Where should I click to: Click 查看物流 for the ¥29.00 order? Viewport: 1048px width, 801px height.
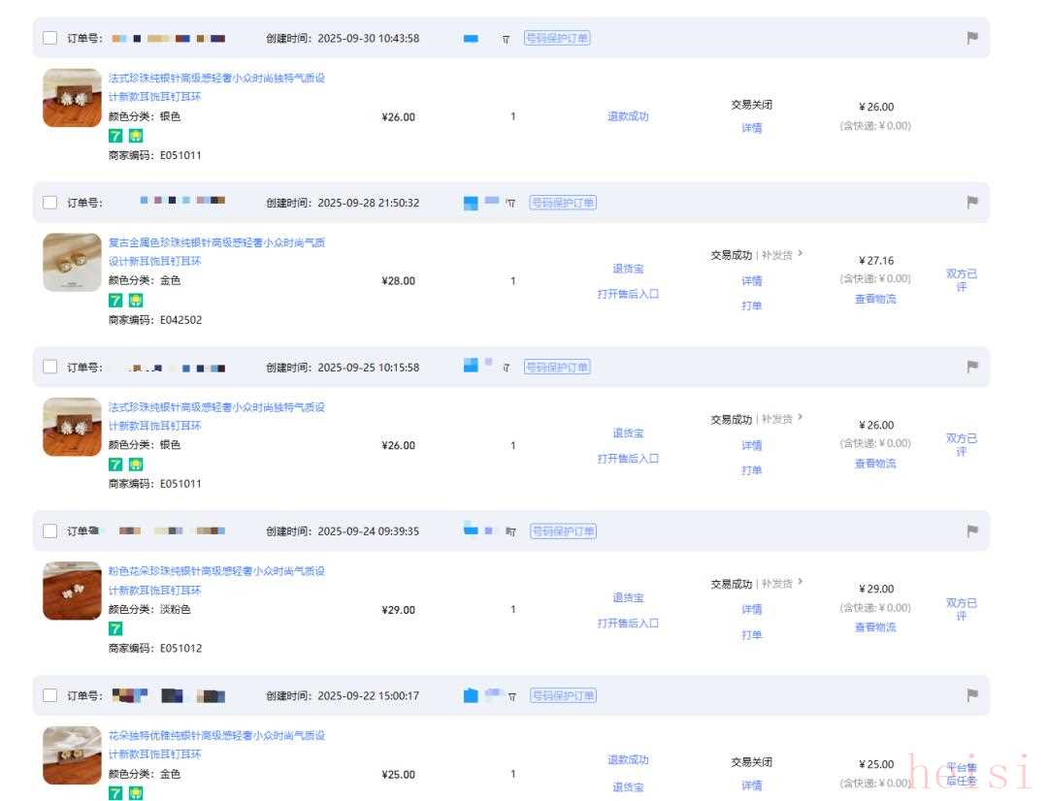[874, 627]
